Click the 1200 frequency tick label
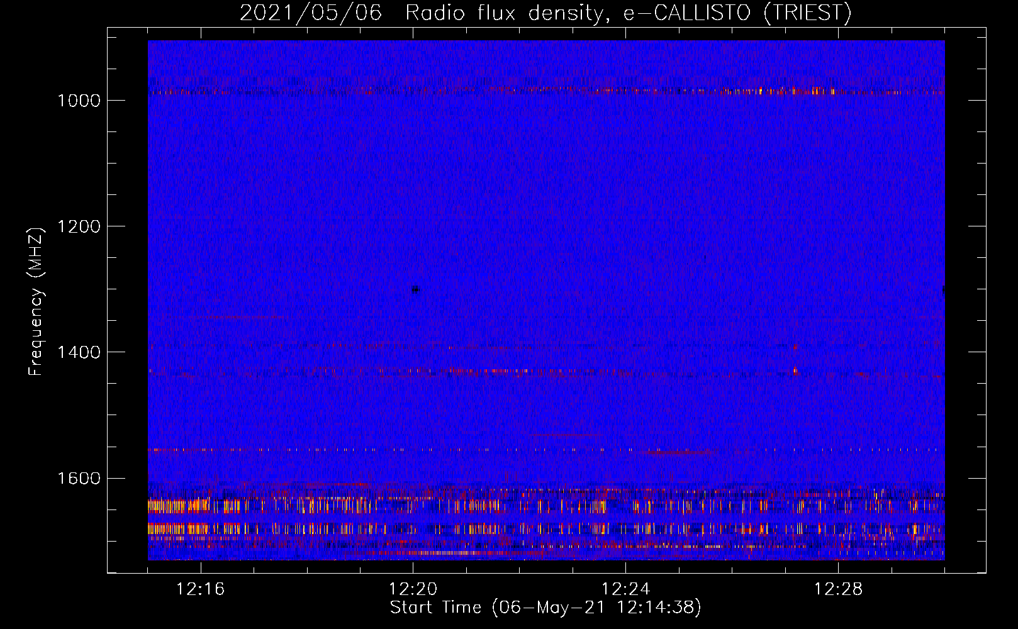This screenshot has width=1018, height=629. tap(79, 226)
